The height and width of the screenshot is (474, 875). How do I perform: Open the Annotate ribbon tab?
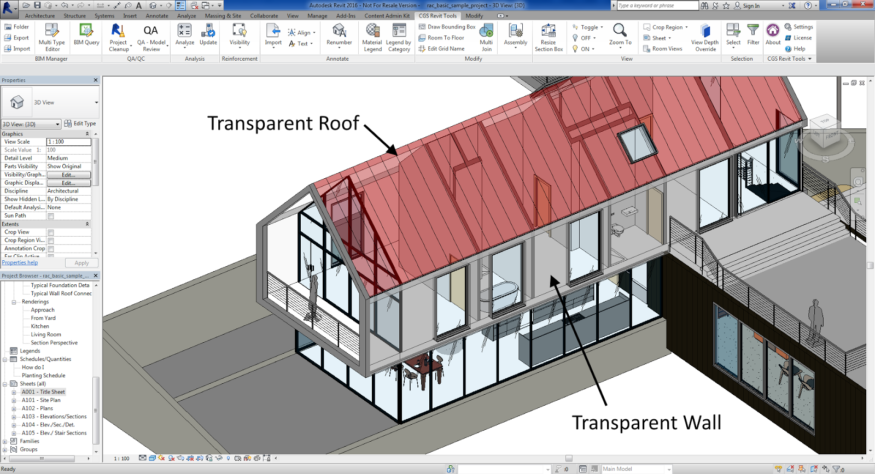(x=157, y=16)
